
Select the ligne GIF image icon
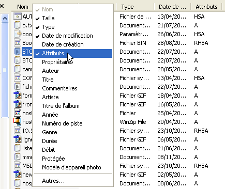coord(17,139)
